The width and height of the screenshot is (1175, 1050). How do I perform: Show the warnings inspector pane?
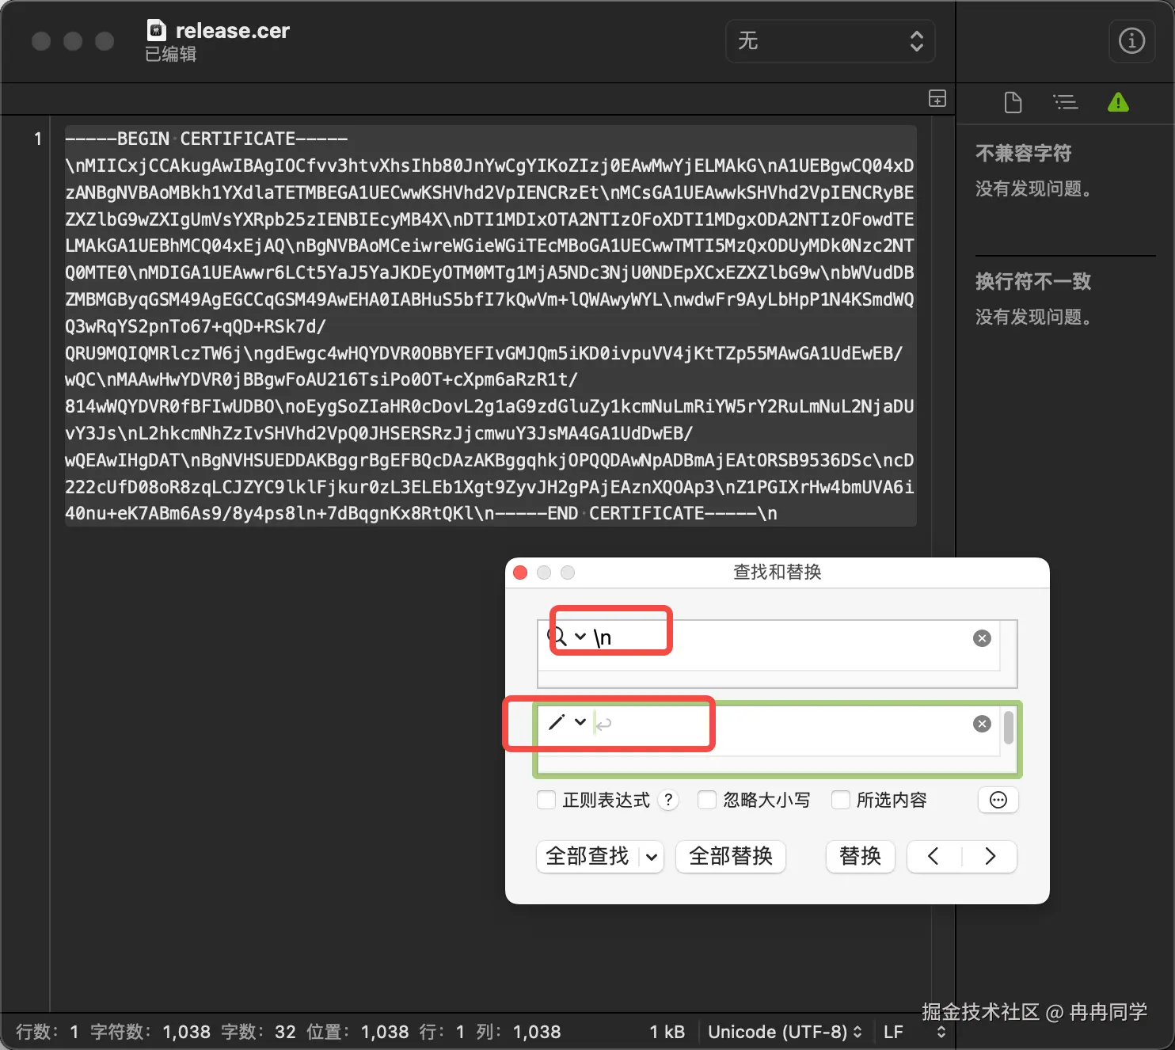[x=1118, y=102]
